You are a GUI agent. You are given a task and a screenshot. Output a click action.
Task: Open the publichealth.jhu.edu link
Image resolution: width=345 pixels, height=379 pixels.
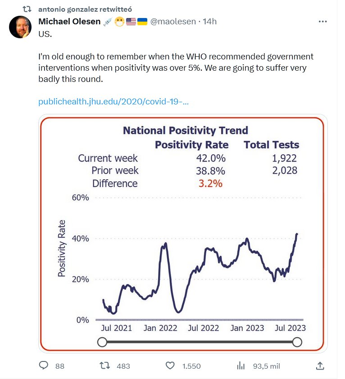[113, 101]
